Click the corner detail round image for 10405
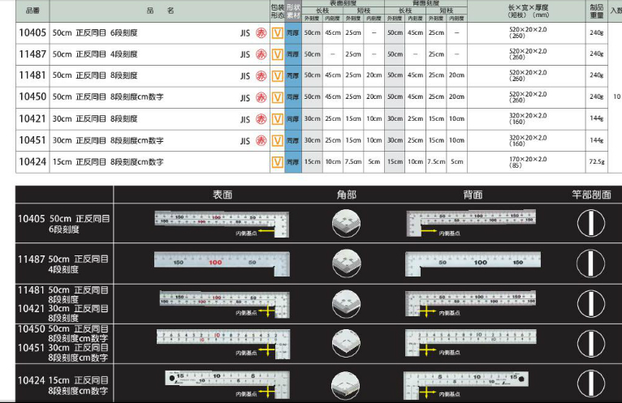The width and height of the screenshot is (622, 403). coord(346,224)
